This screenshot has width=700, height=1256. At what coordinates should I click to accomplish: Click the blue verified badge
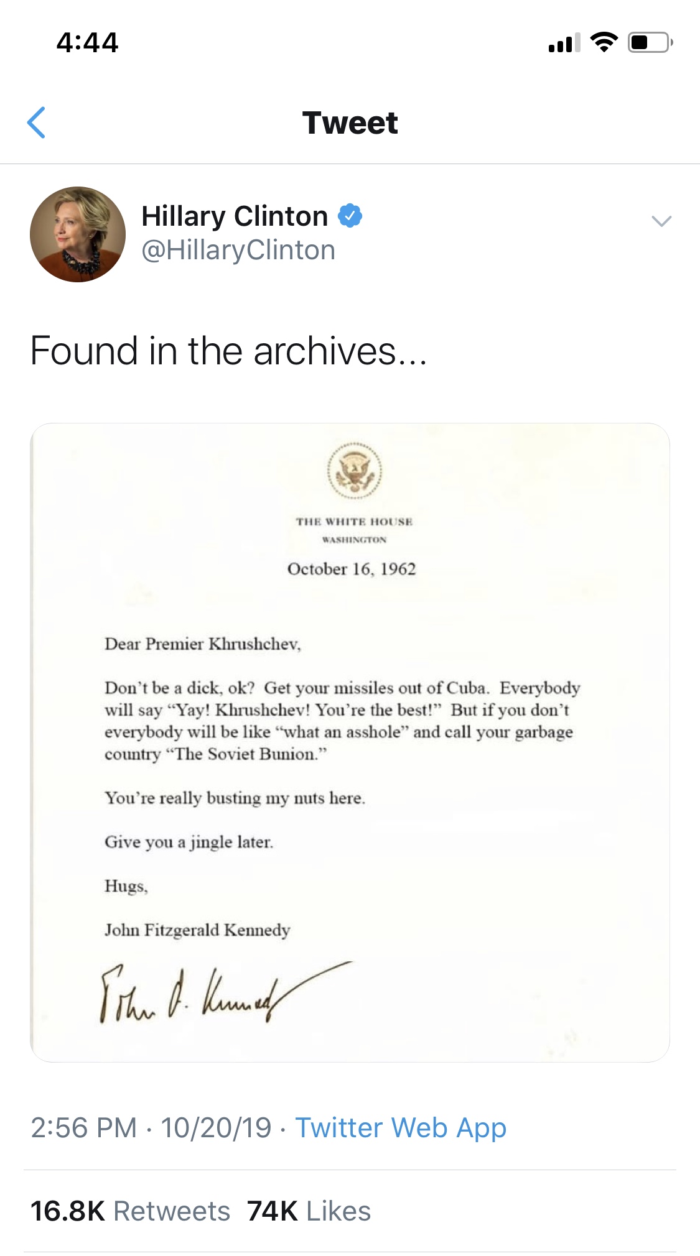point(350,216)
